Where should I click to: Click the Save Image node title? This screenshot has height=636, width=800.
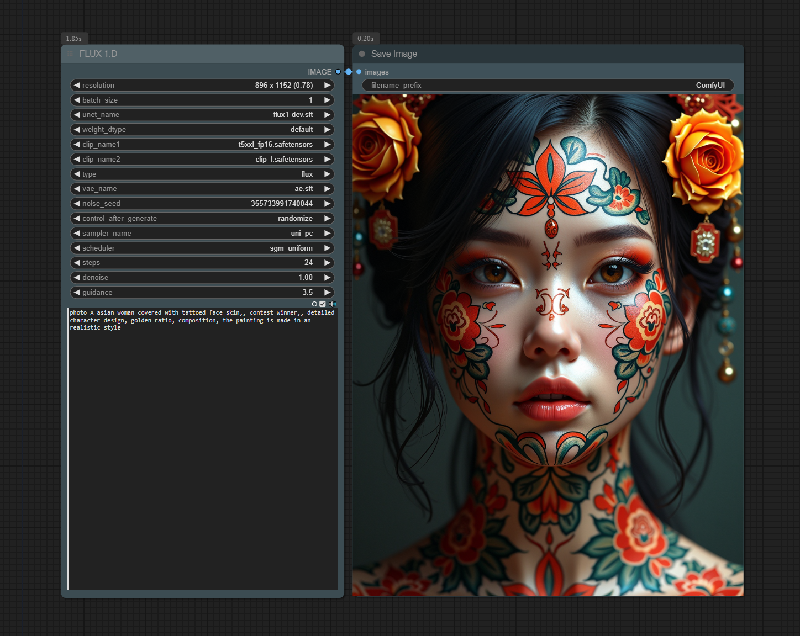click(x=394, y=54)
